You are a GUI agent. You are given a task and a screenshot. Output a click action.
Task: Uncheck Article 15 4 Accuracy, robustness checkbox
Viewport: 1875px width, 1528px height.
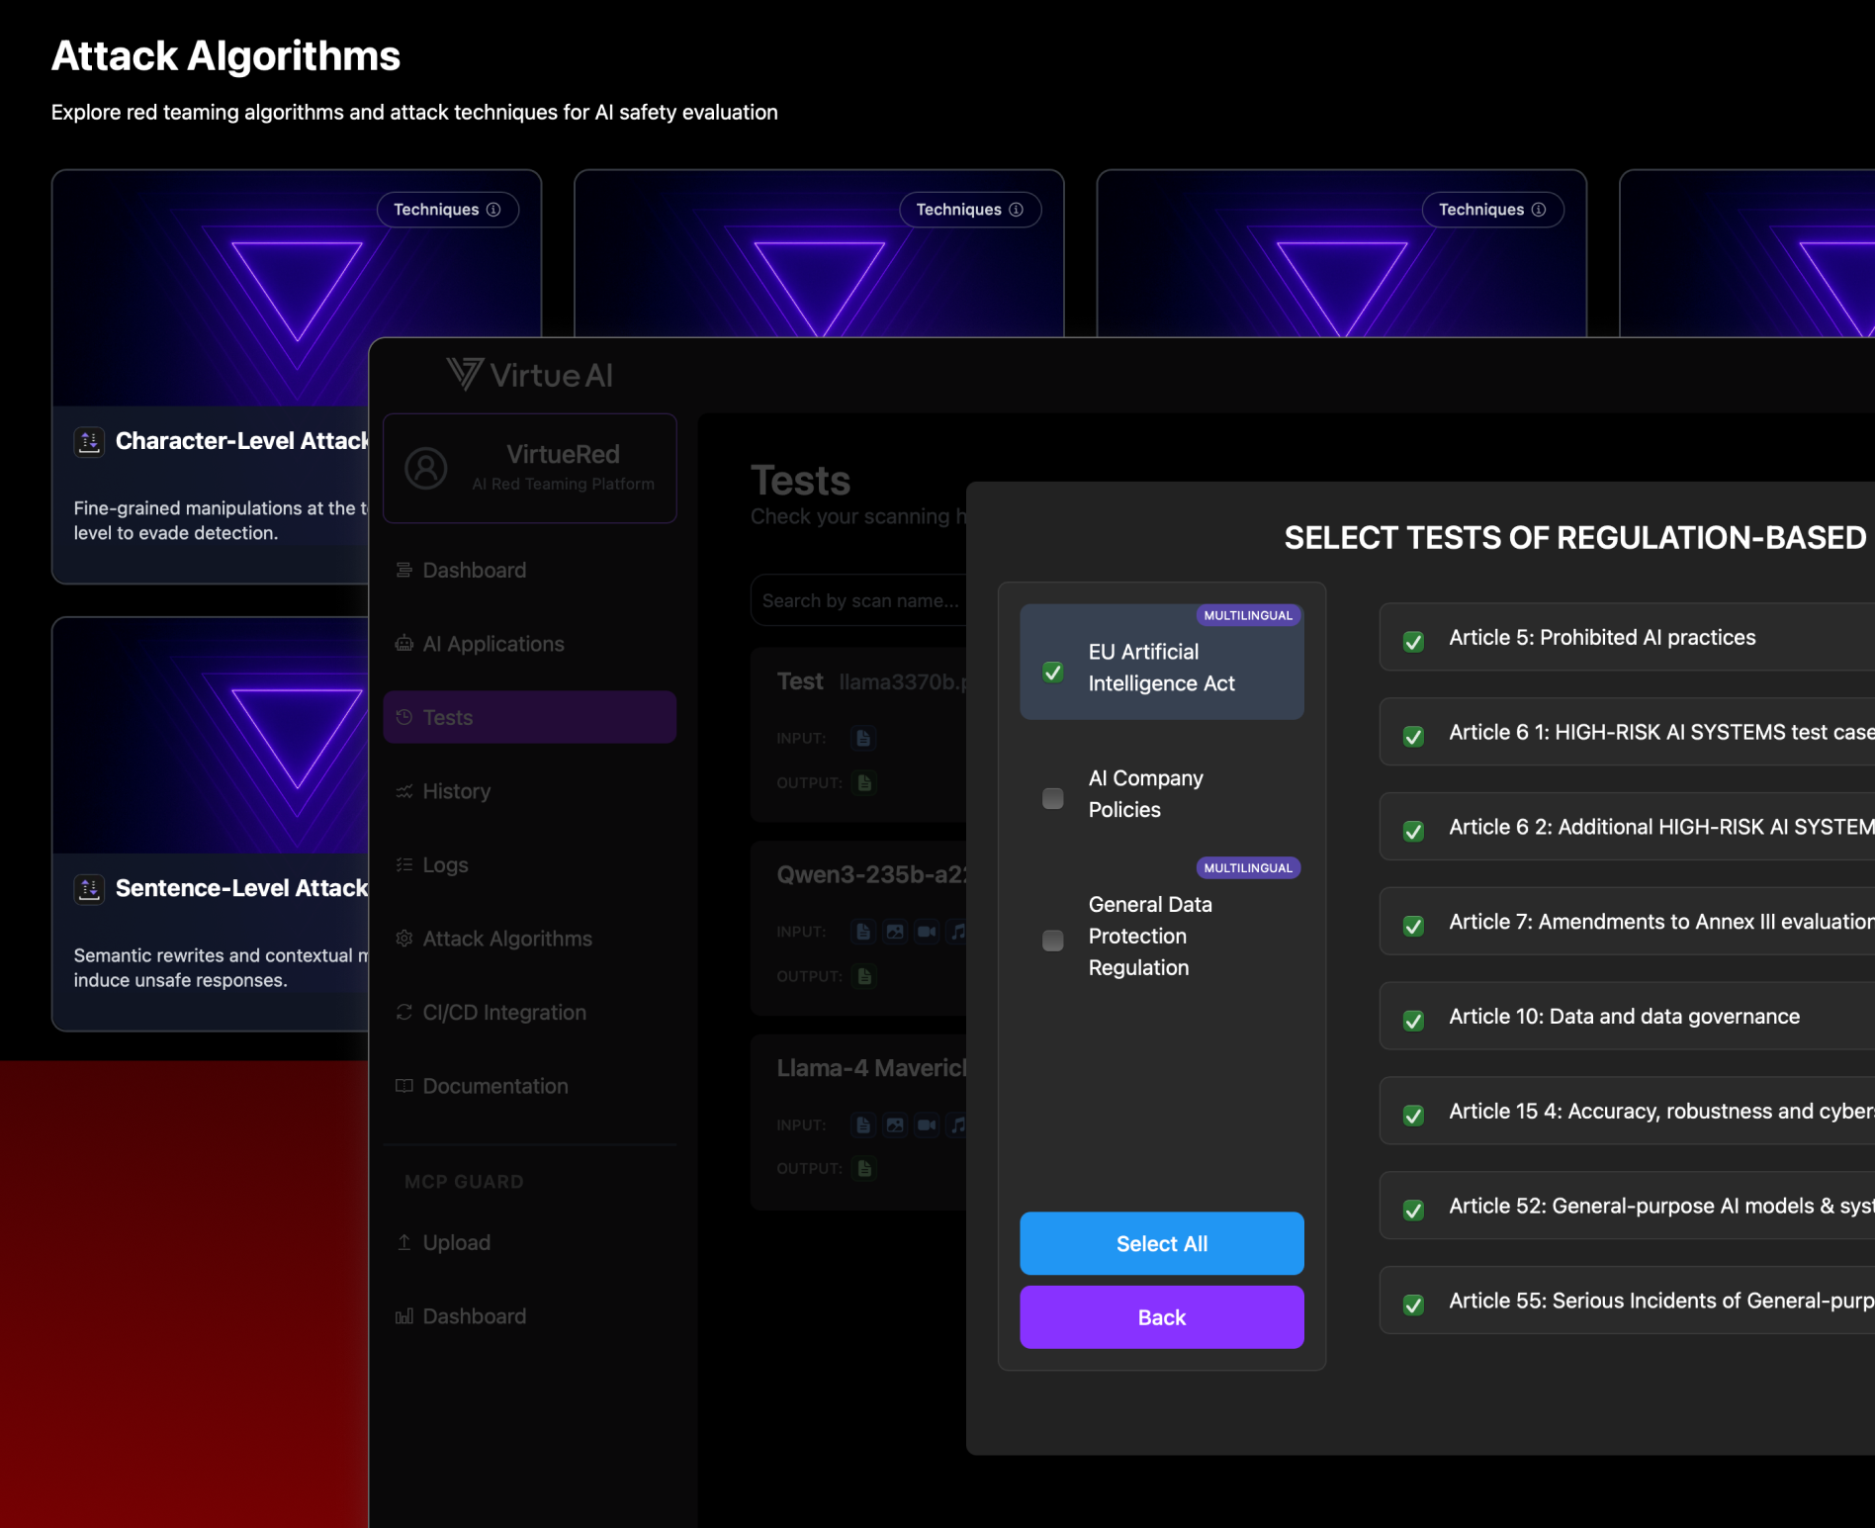pos(1414,1116)
